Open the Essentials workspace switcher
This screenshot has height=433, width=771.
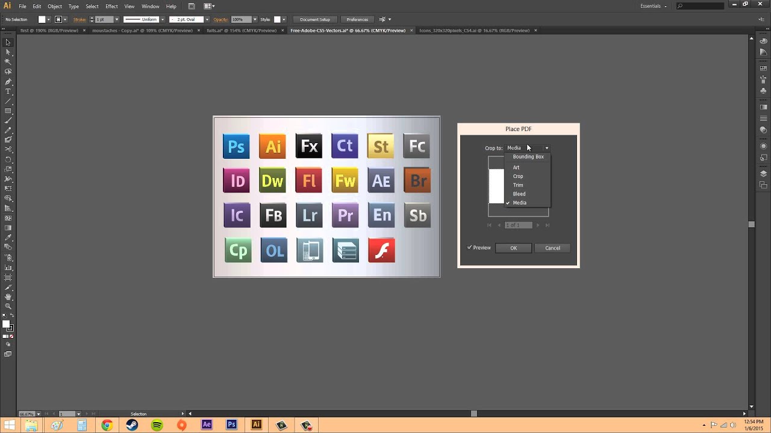652,5
